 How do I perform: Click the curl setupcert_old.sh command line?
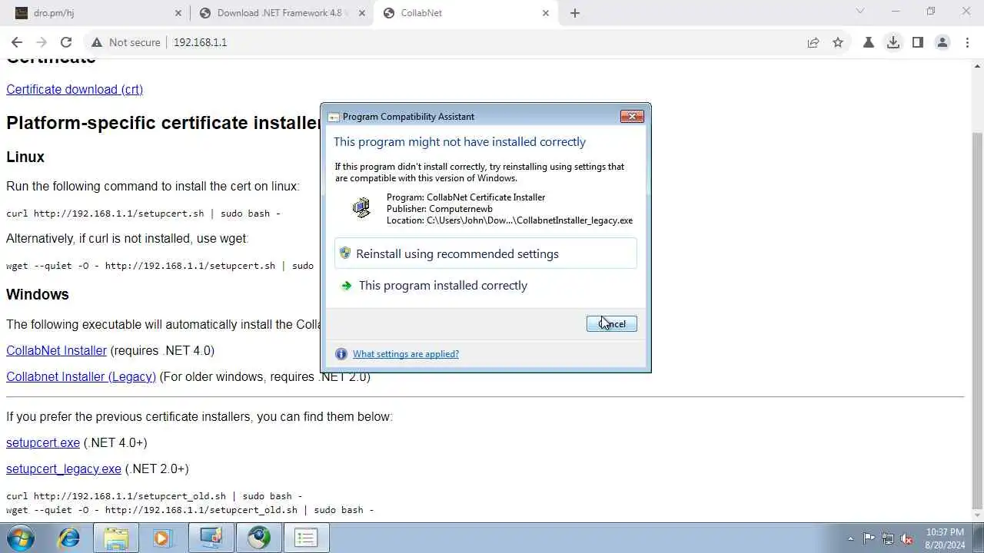(155, 496)
